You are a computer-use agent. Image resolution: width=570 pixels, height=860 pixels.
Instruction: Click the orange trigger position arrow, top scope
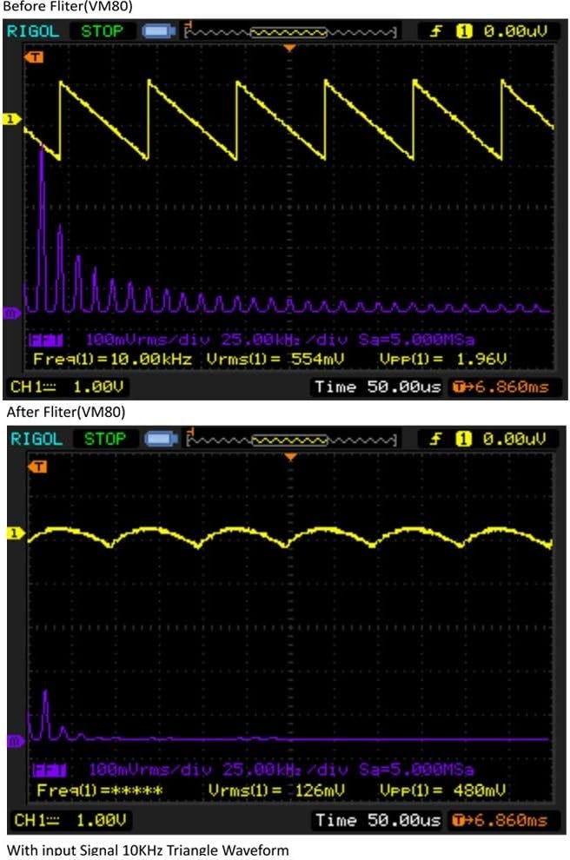coord(289,49)
